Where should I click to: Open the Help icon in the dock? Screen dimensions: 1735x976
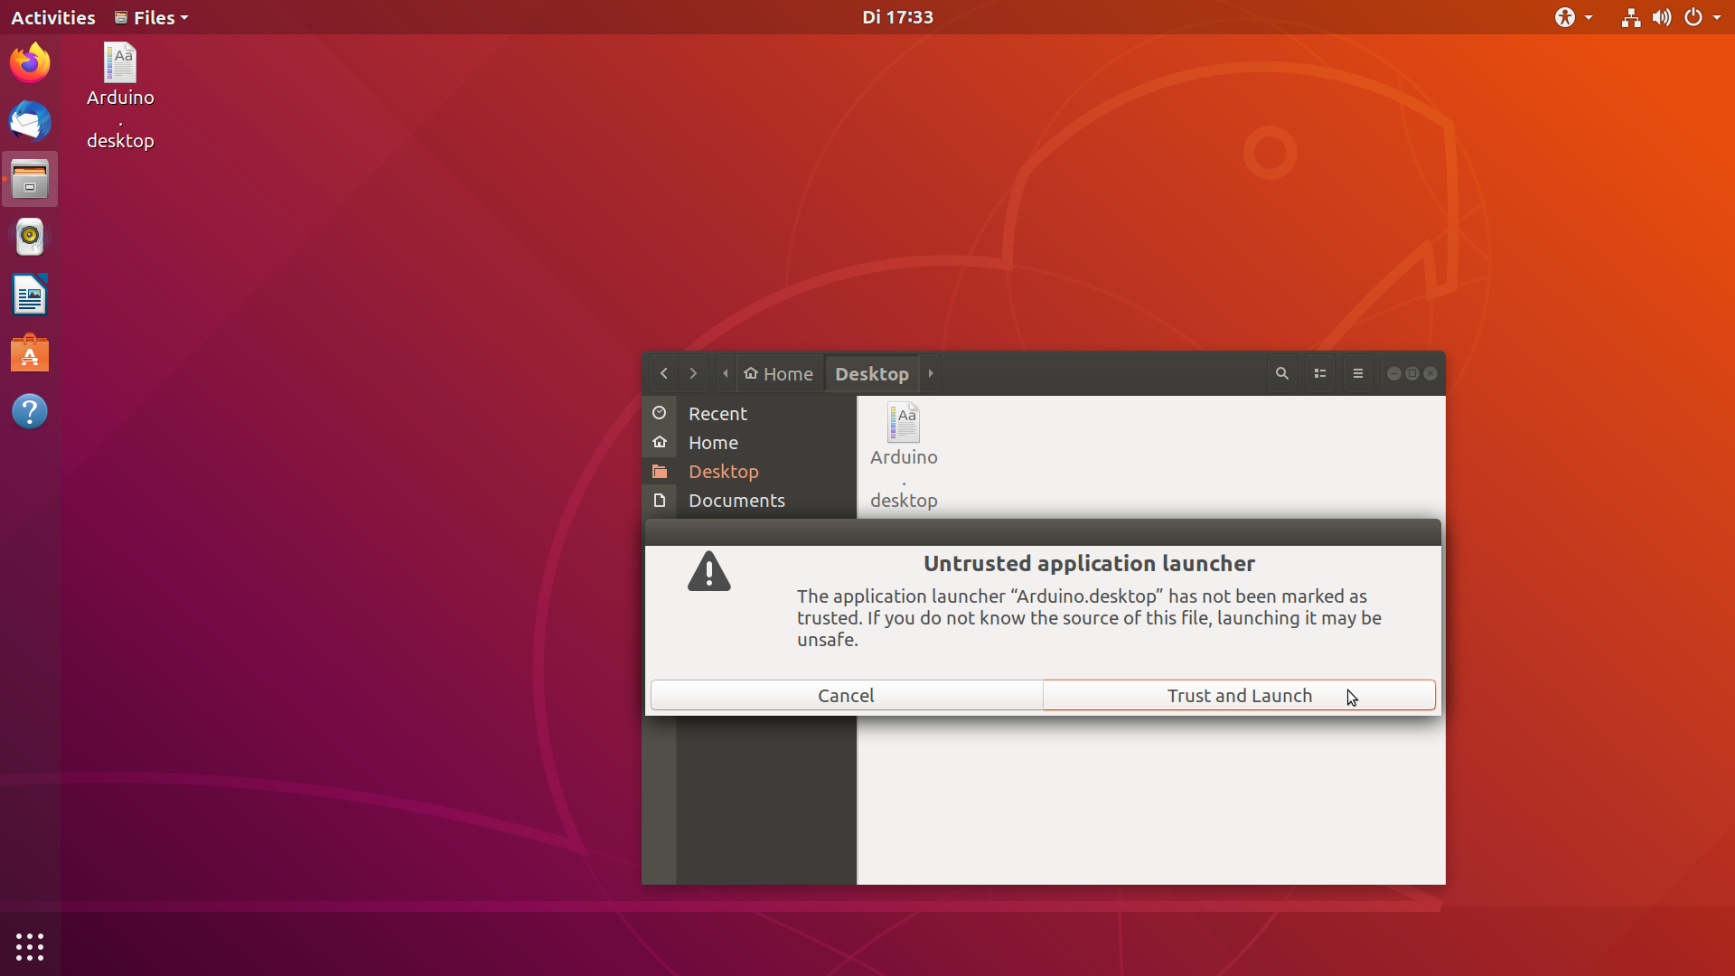point(30,411)
